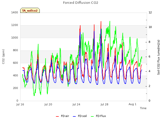Viewport: 162px width, 121px height.
Task: Click the 600 left axis value
Action: (15, 63)
